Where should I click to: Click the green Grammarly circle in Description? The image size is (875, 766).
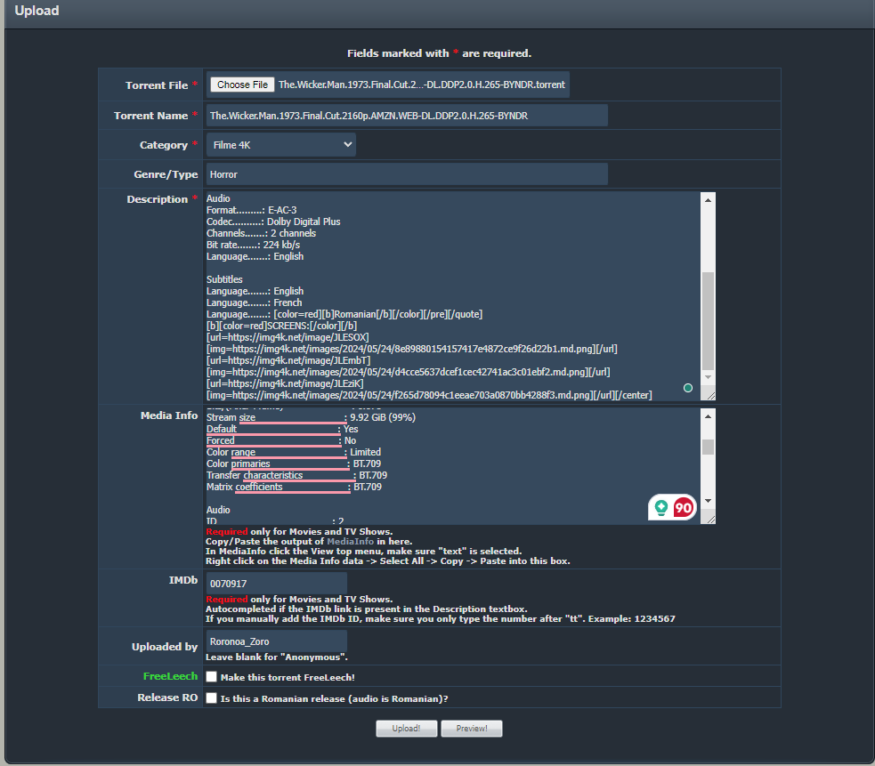(x=687, y=388)
